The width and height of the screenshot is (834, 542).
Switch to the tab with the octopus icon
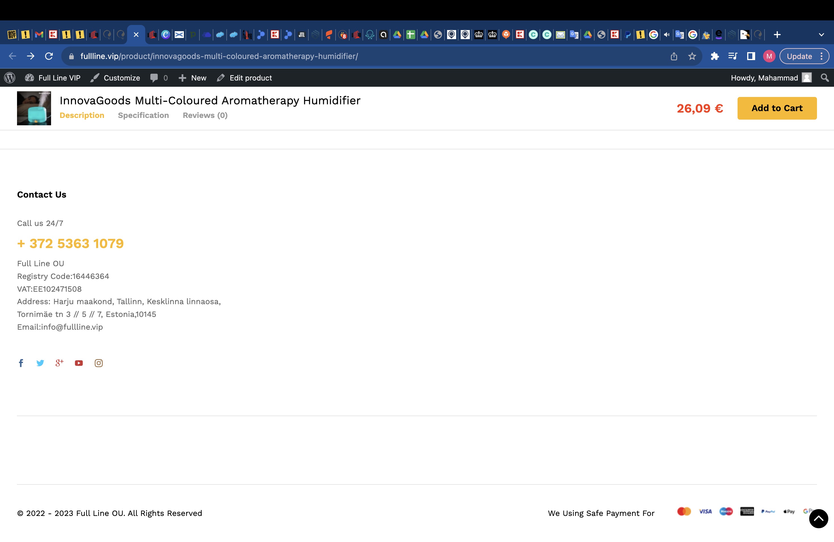(x=370, y=35)
